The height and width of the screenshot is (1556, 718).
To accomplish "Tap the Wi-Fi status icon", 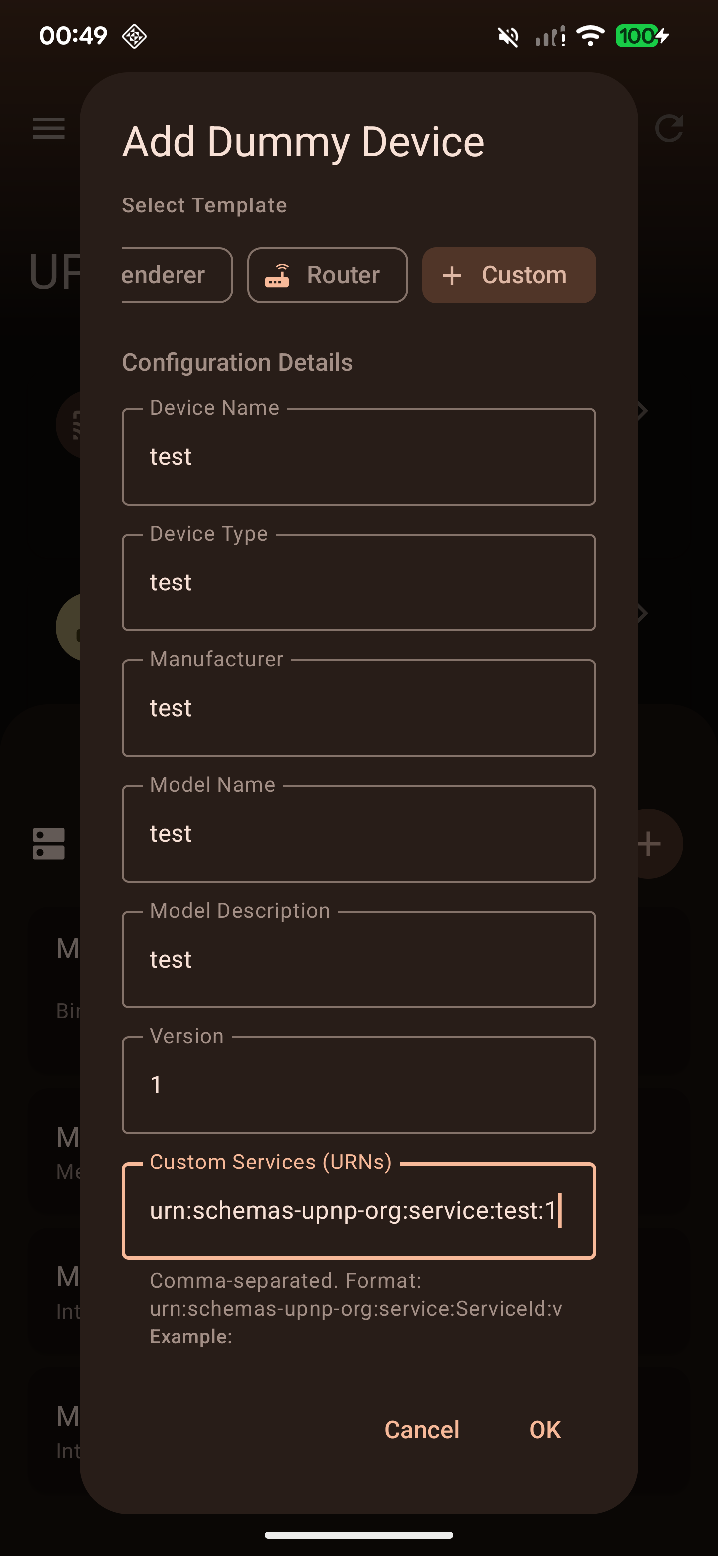I will click(x=590, y=36).
